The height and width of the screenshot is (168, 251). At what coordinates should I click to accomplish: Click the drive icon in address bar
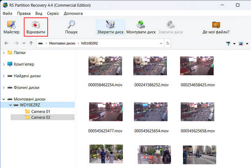coord(40,43)
